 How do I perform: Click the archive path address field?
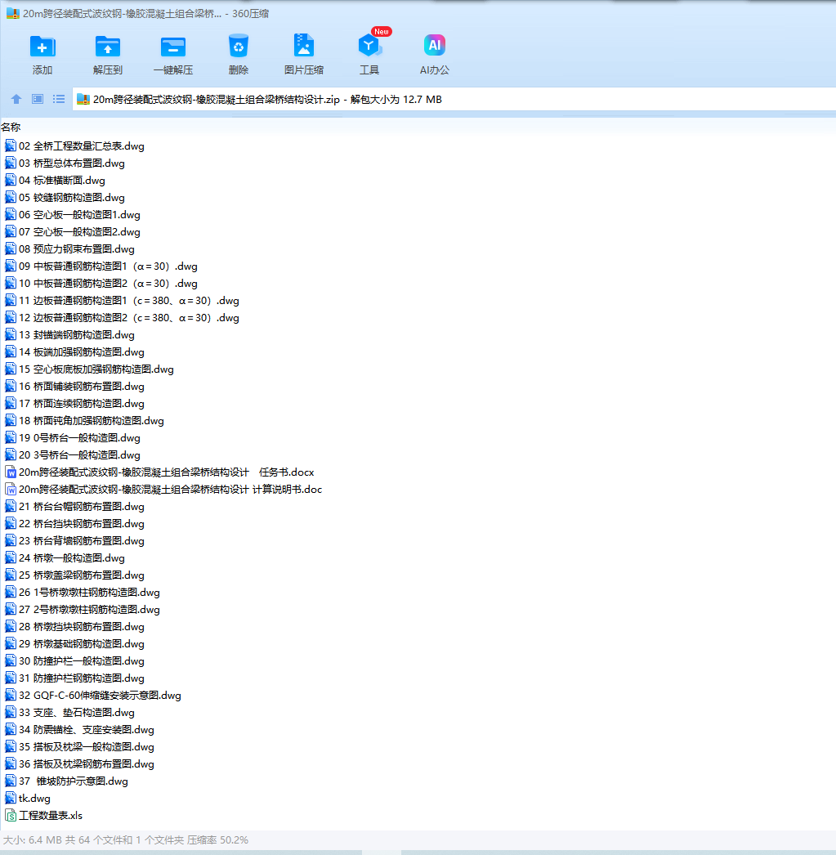tap(454, 99)
